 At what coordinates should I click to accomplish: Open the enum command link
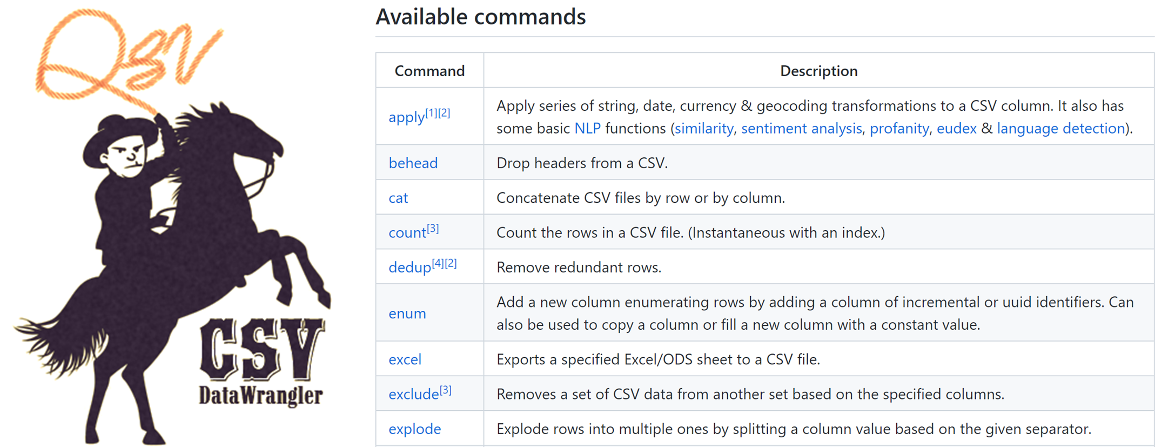point(407,313)
